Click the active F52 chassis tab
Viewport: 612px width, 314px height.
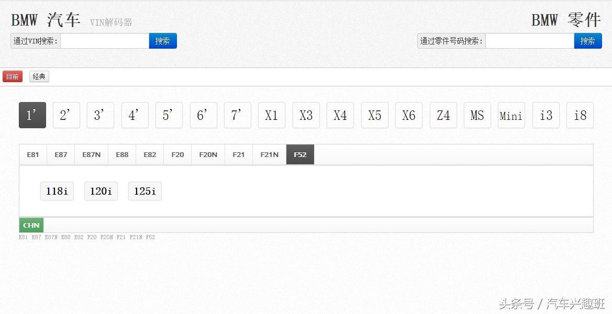(x=300, y=154)
